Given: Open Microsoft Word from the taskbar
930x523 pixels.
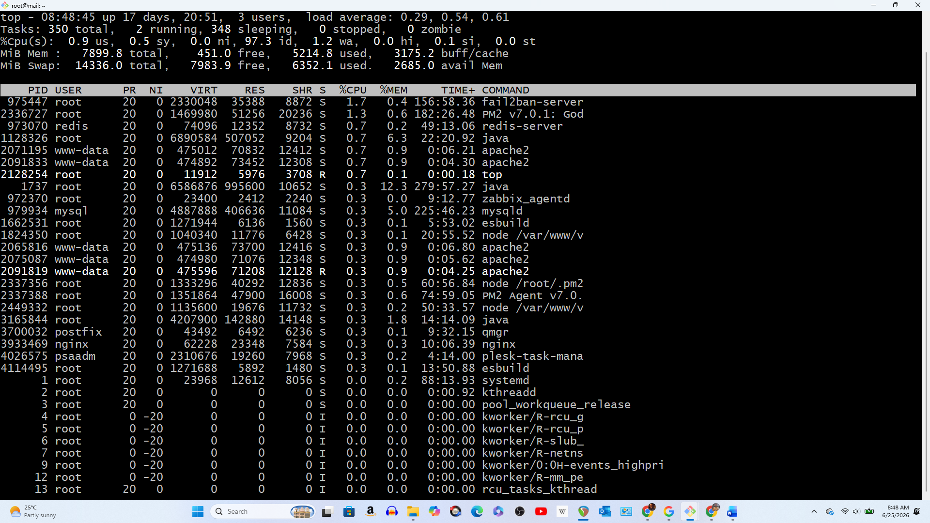Looking at the screenshot, I should point(732,511).
